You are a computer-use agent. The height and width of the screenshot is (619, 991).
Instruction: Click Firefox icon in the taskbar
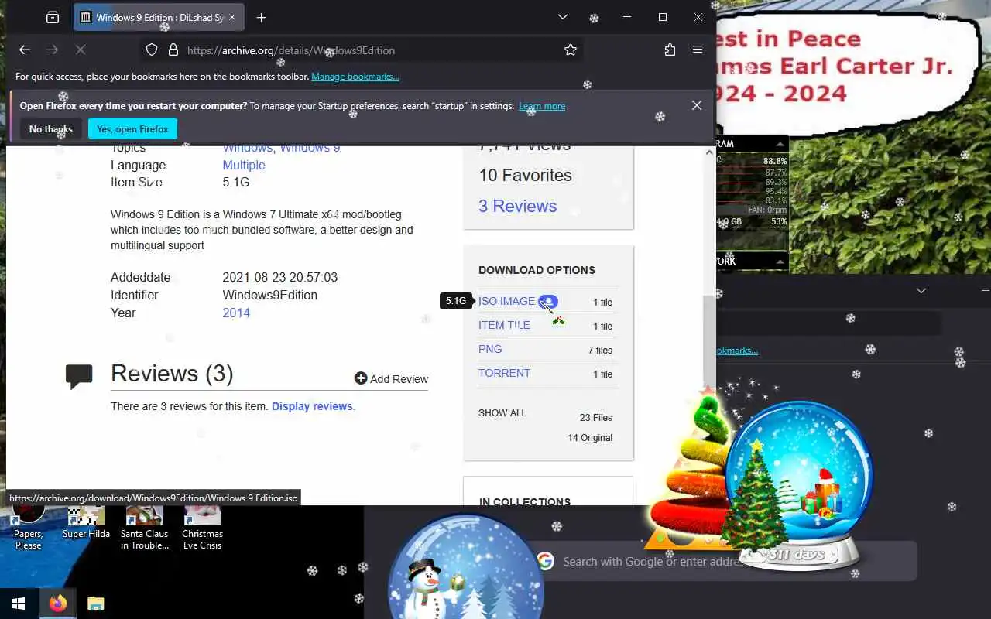[58, 604]
